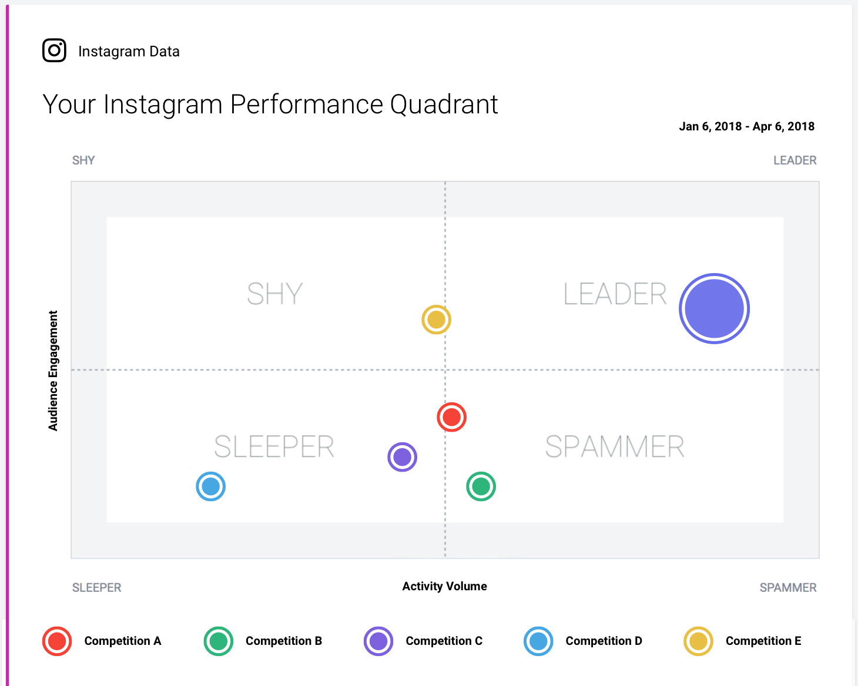Viewport: 858px width, 686px height.
Task: Click the large purple Leader bubble
Action: tap(714, 308)
